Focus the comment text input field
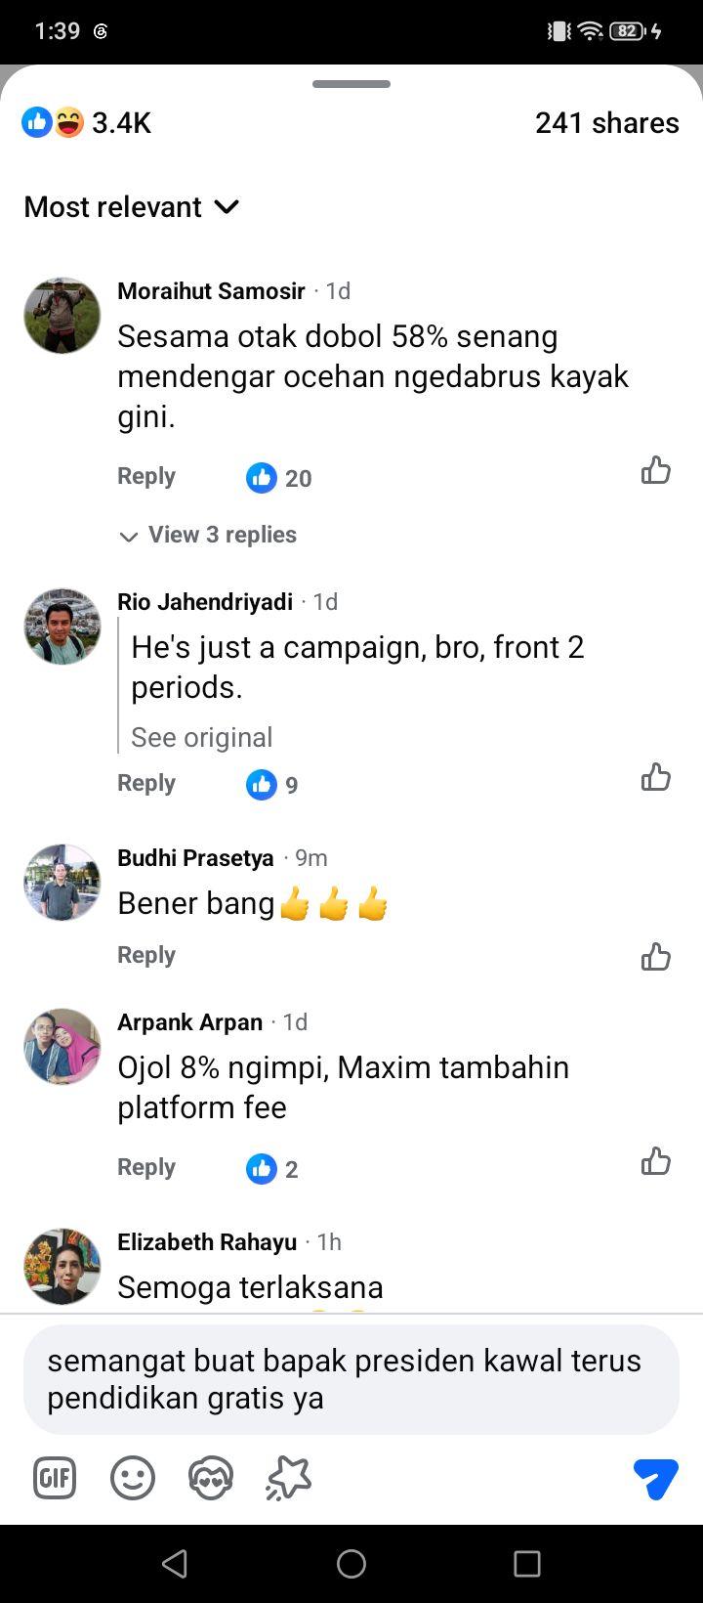Viewport: 703px width, 1603px height. pos(351,1379)
